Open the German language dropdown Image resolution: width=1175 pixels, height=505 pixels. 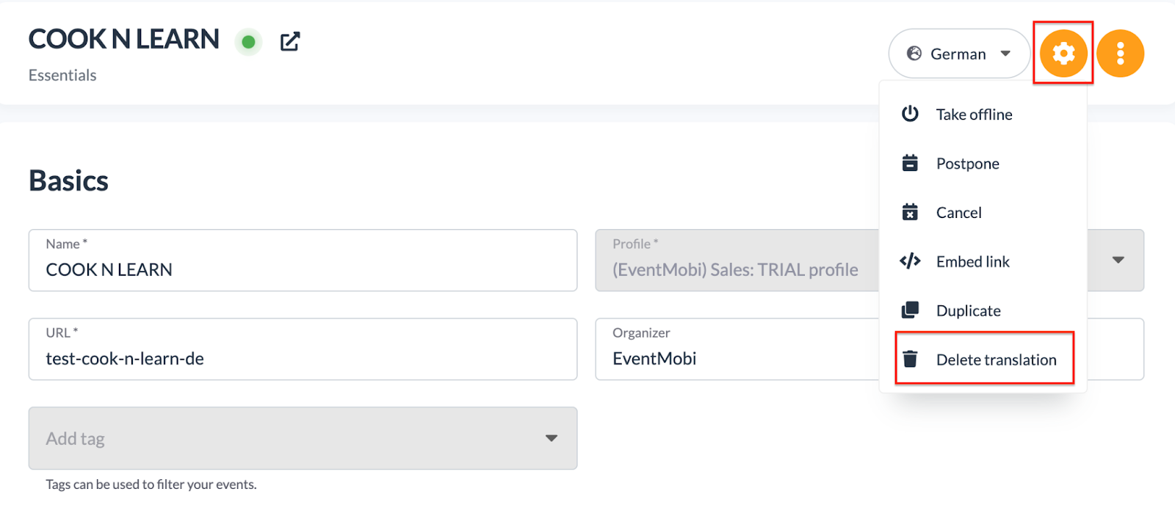pos(959,54)
